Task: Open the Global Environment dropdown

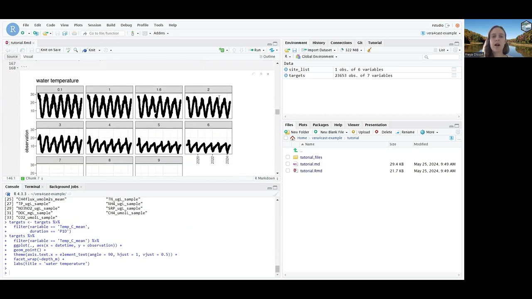Action: click(317, 56)
